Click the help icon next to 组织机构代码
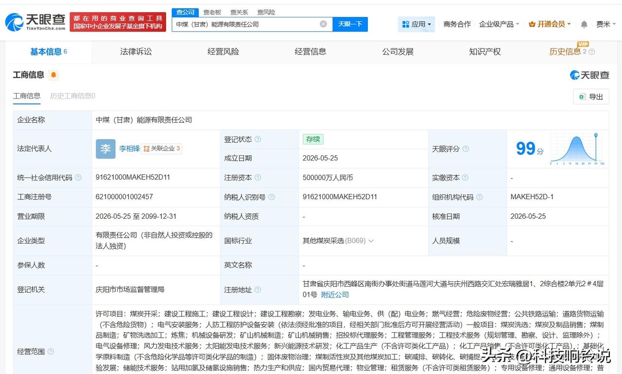Screen dimensions: 622x374 tap(479, 197)
